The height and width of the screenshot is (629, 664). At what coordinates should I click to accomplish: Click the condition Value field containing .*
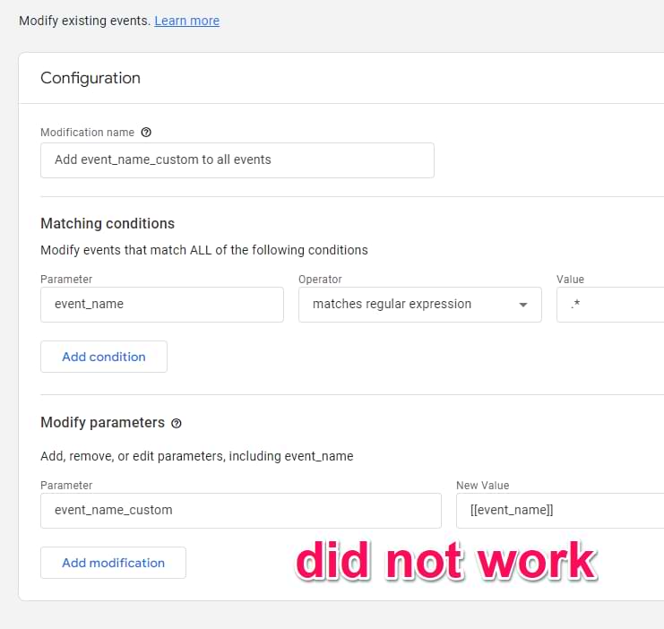[609, 305]
